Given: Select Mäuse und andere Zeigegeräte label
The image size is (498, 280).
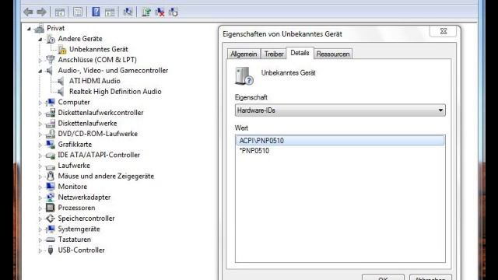Looking at the screenshot, I should pyautogui.click(x=106, y=177).
